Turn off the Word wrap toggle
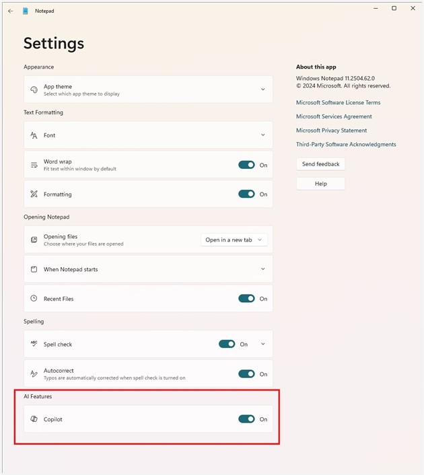 pos(246,165)
